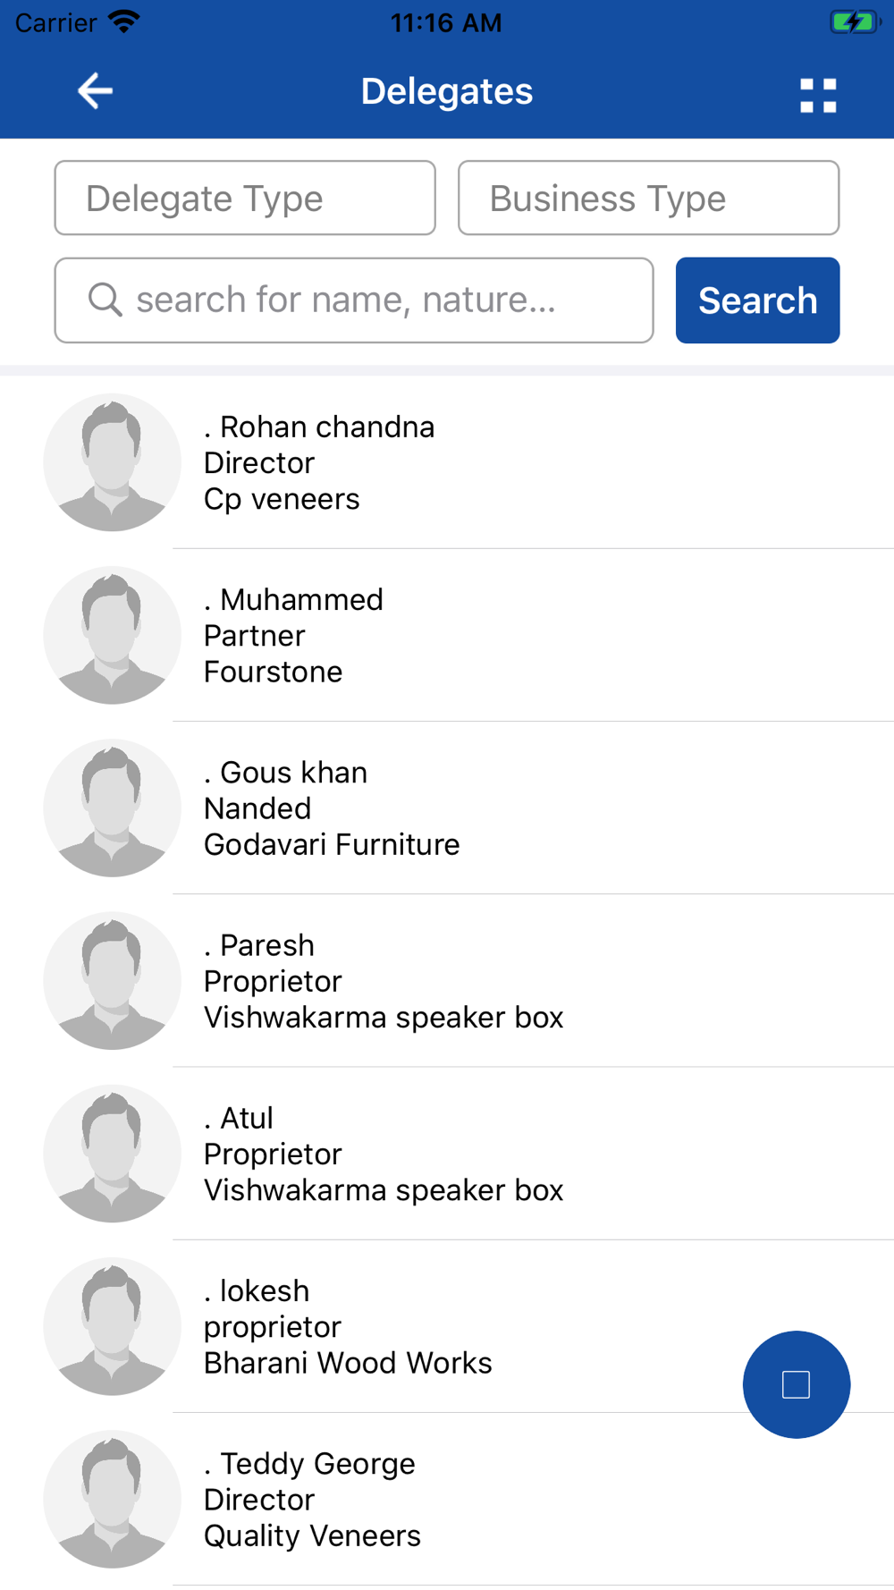Tap Gous khan's profile avatar

pos(113,808)
